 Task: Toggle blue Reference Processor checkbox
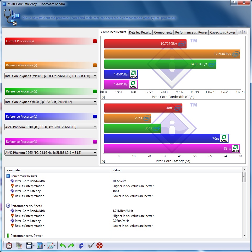(95, 117)
